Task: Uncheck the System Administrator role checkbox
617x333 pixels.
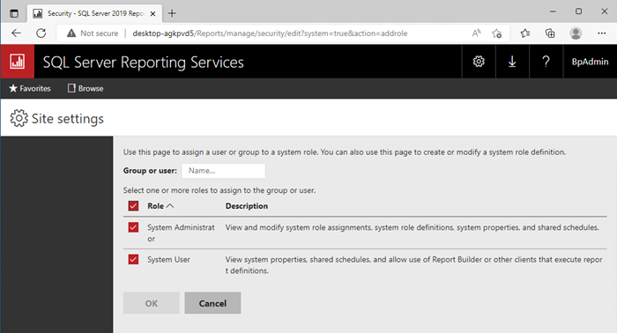Action: (133, 227)
